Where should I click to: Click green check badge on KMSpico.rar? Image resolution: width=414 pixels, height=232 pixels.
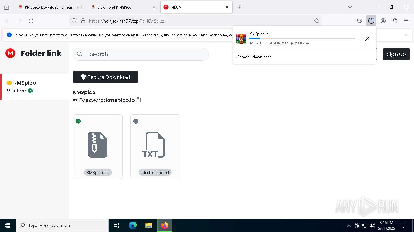click(x=78, y=121)
